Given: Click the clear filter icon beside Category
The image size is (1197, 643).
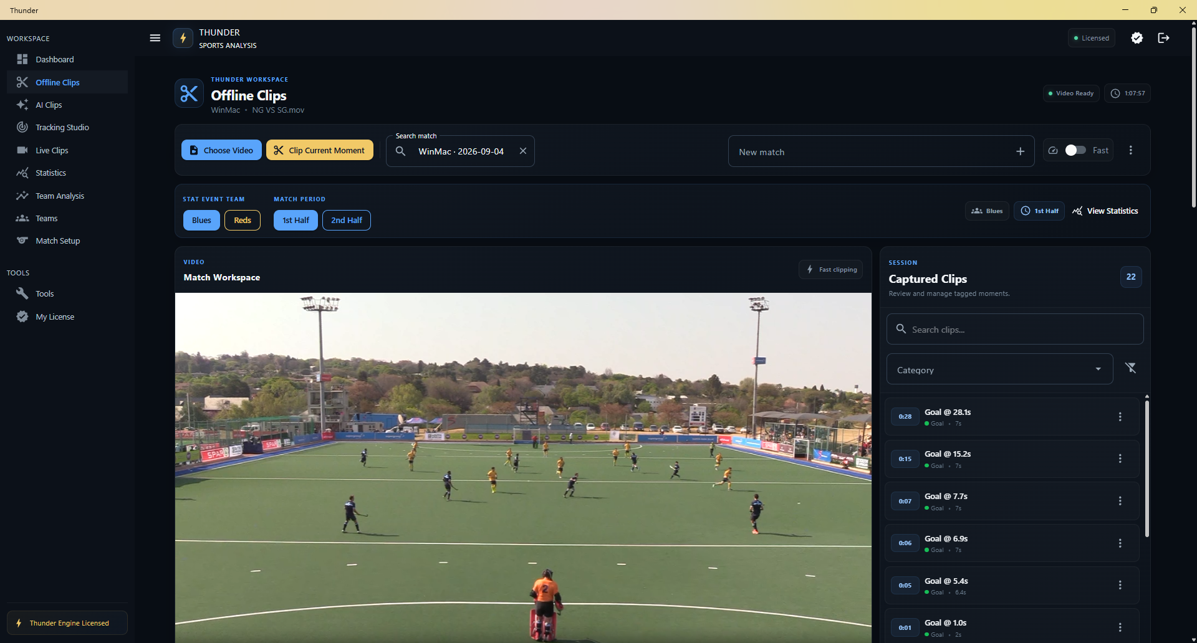Looking at the screenshot, I should click(1131, 368).
